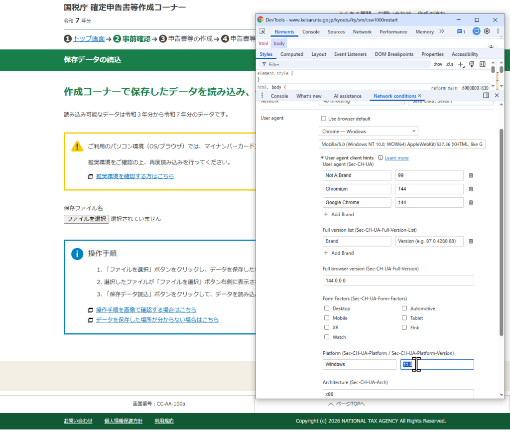Click the new style rule plus icon
The image size is (510, 433).
click(x=461, y=64)
